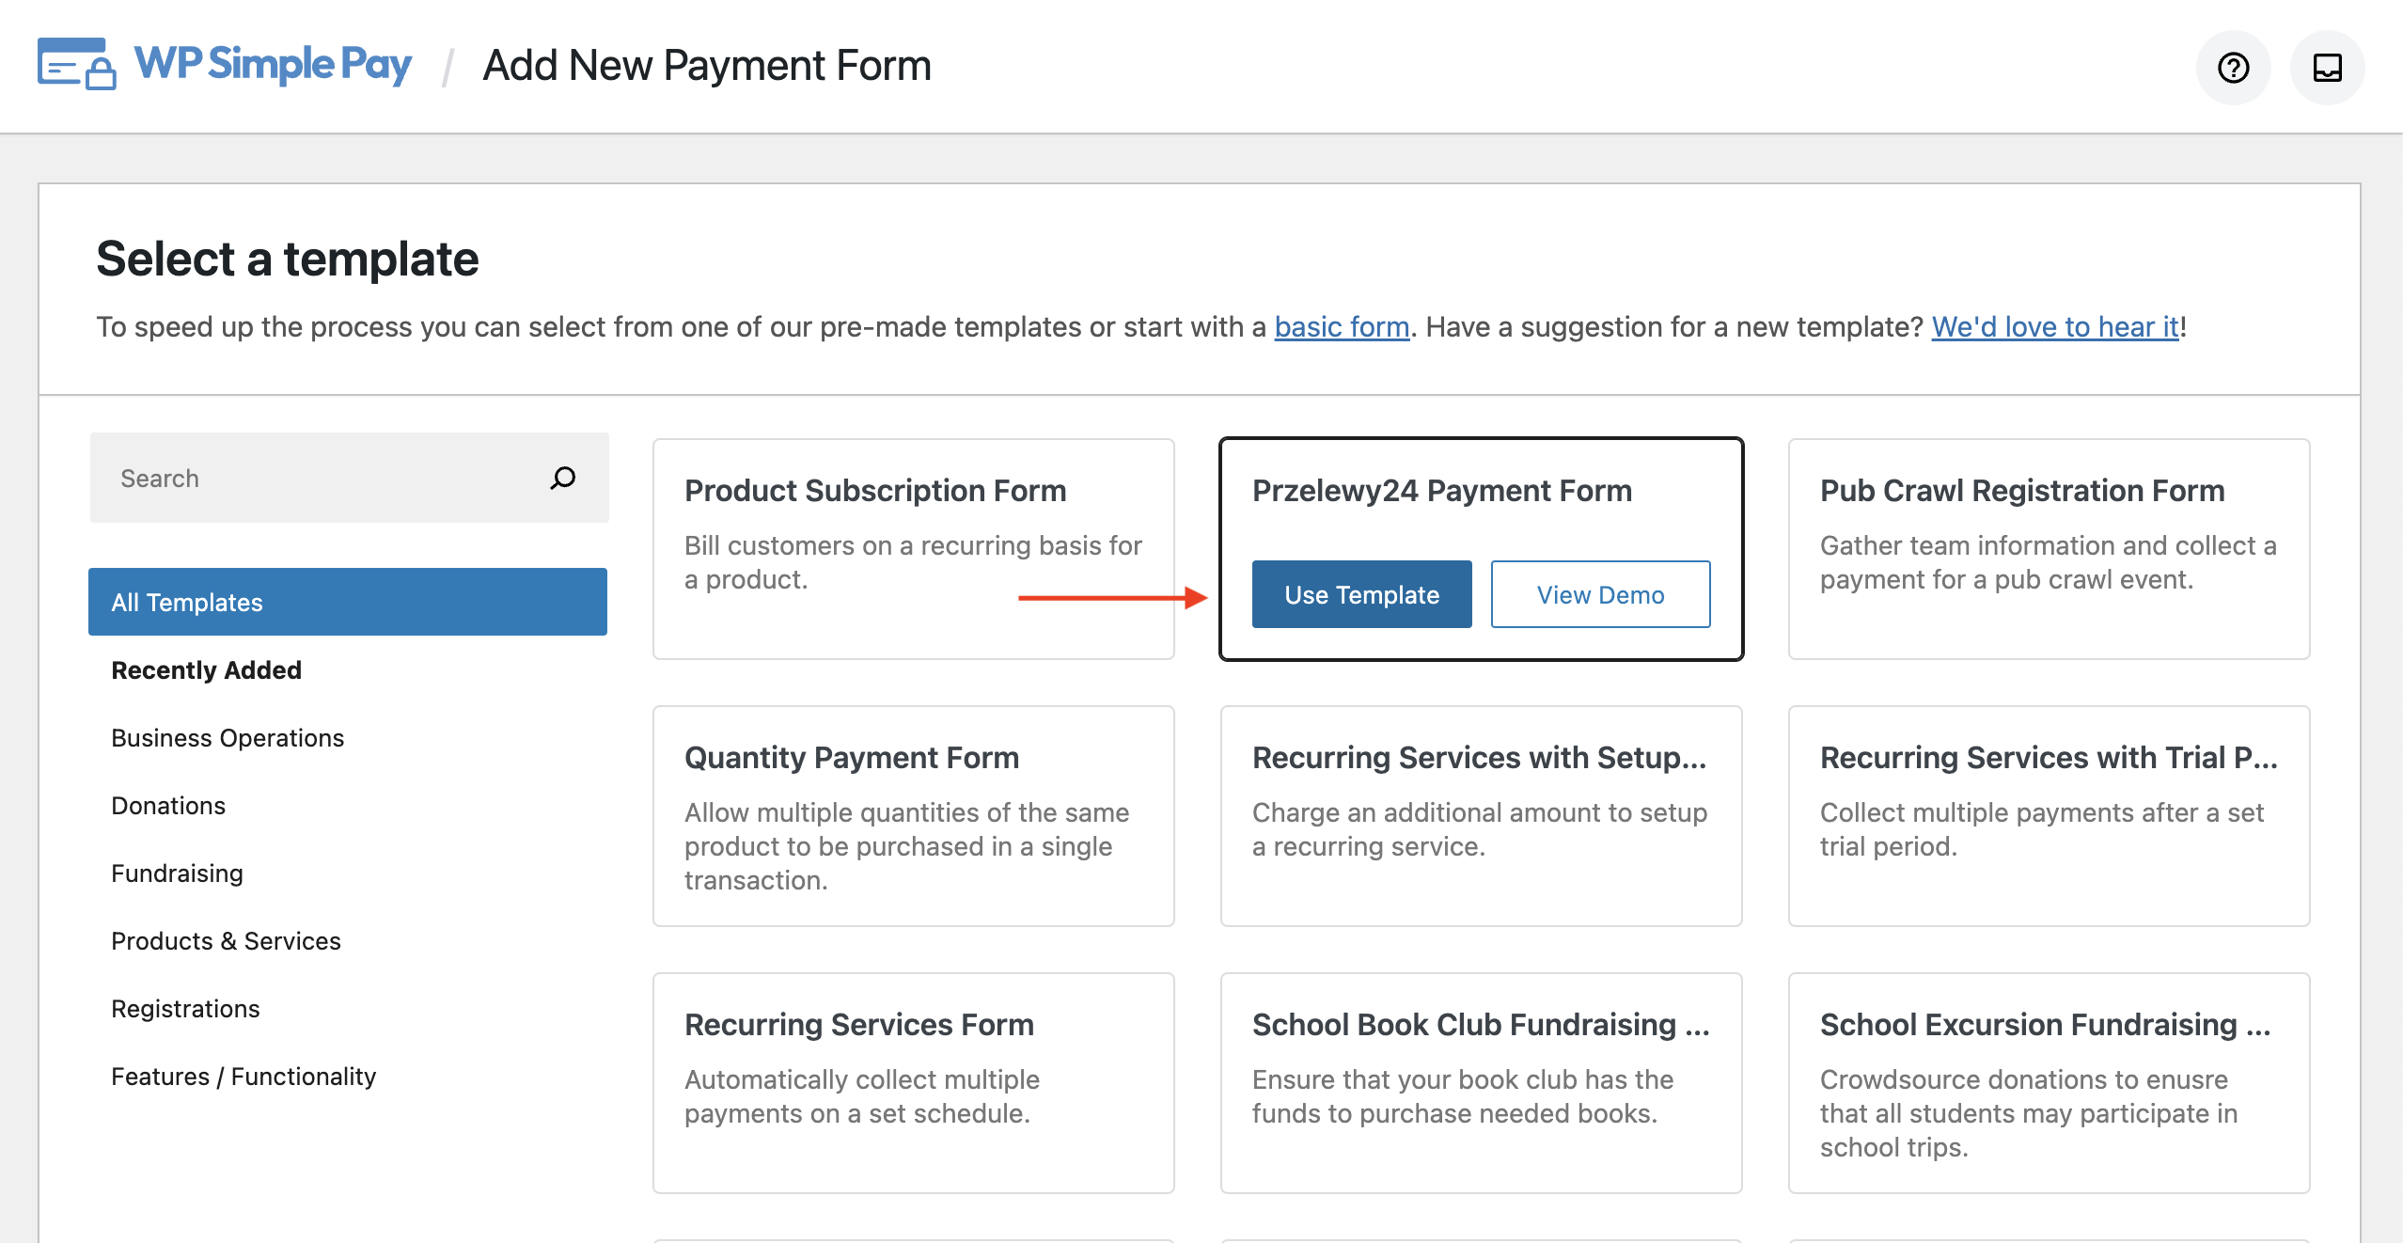Choose the Quantity Payment Form template

913,815
